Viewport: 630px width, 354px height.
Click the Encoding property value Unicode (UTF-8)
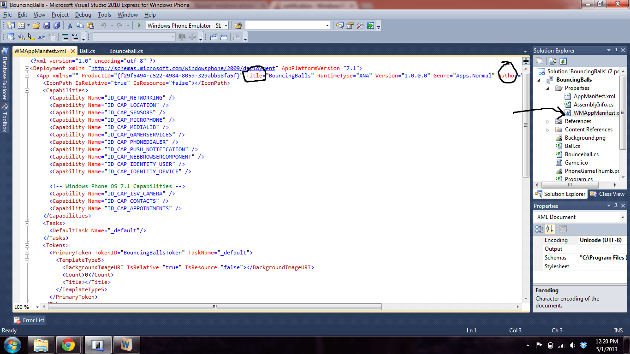[600, 240]
